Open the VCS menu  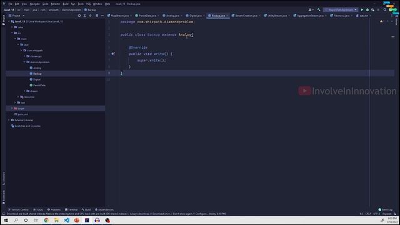tap(88, 4)
